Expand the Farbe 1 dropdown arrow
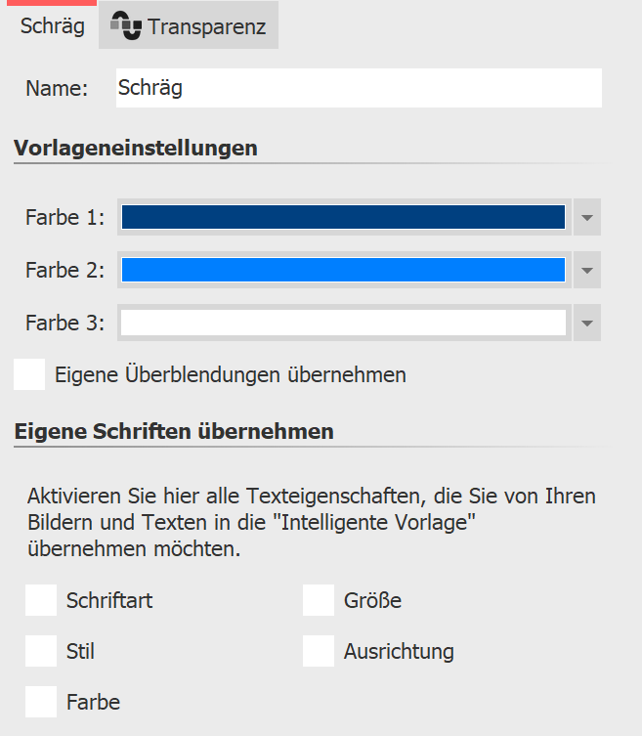The image size is (642, 736). pos(586,217)
